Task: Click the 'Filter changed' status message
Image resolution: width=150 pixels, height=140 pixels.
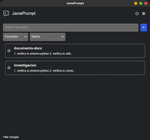Action: tap(11, 137)
